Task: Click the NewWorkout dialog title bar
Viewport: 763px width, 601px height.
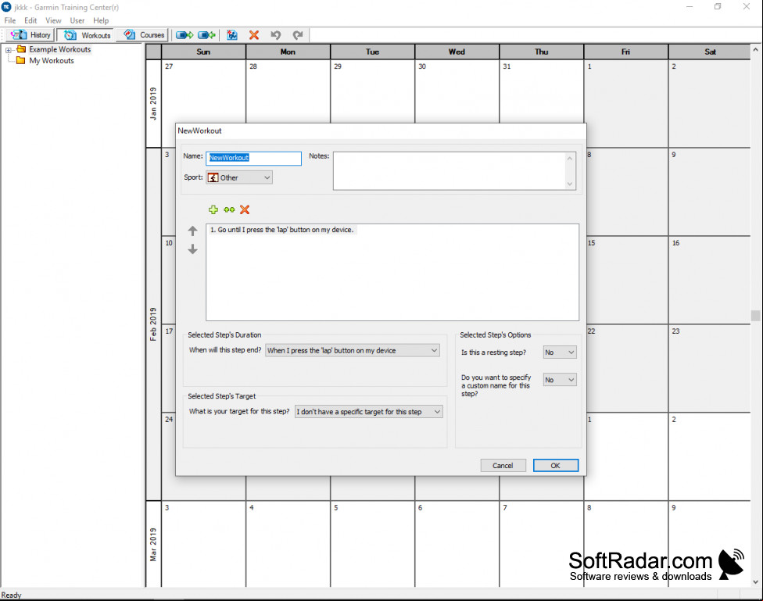Action: coord(381,131)
